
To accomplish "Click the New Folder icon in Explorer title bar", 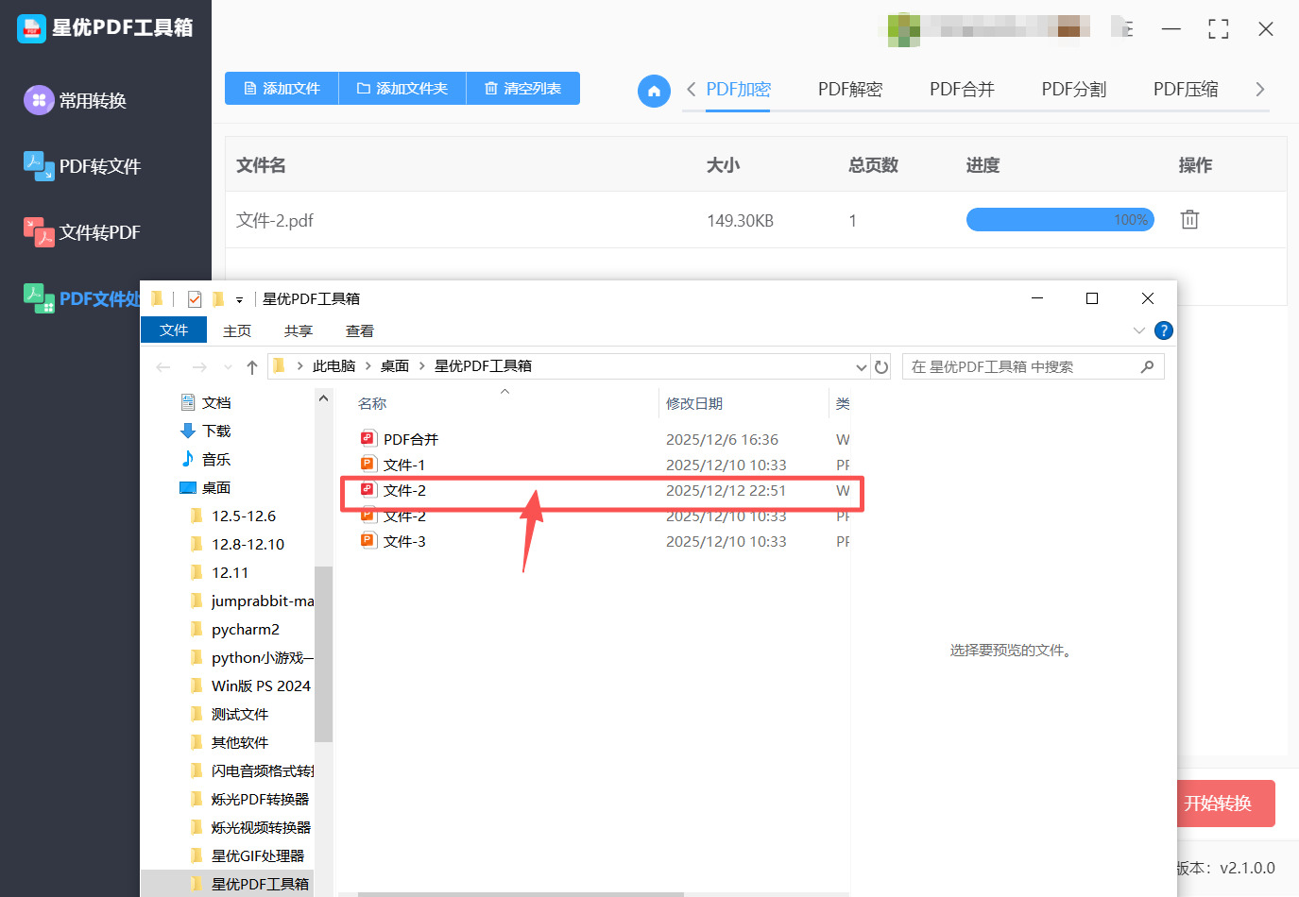I will coord(218,299).
